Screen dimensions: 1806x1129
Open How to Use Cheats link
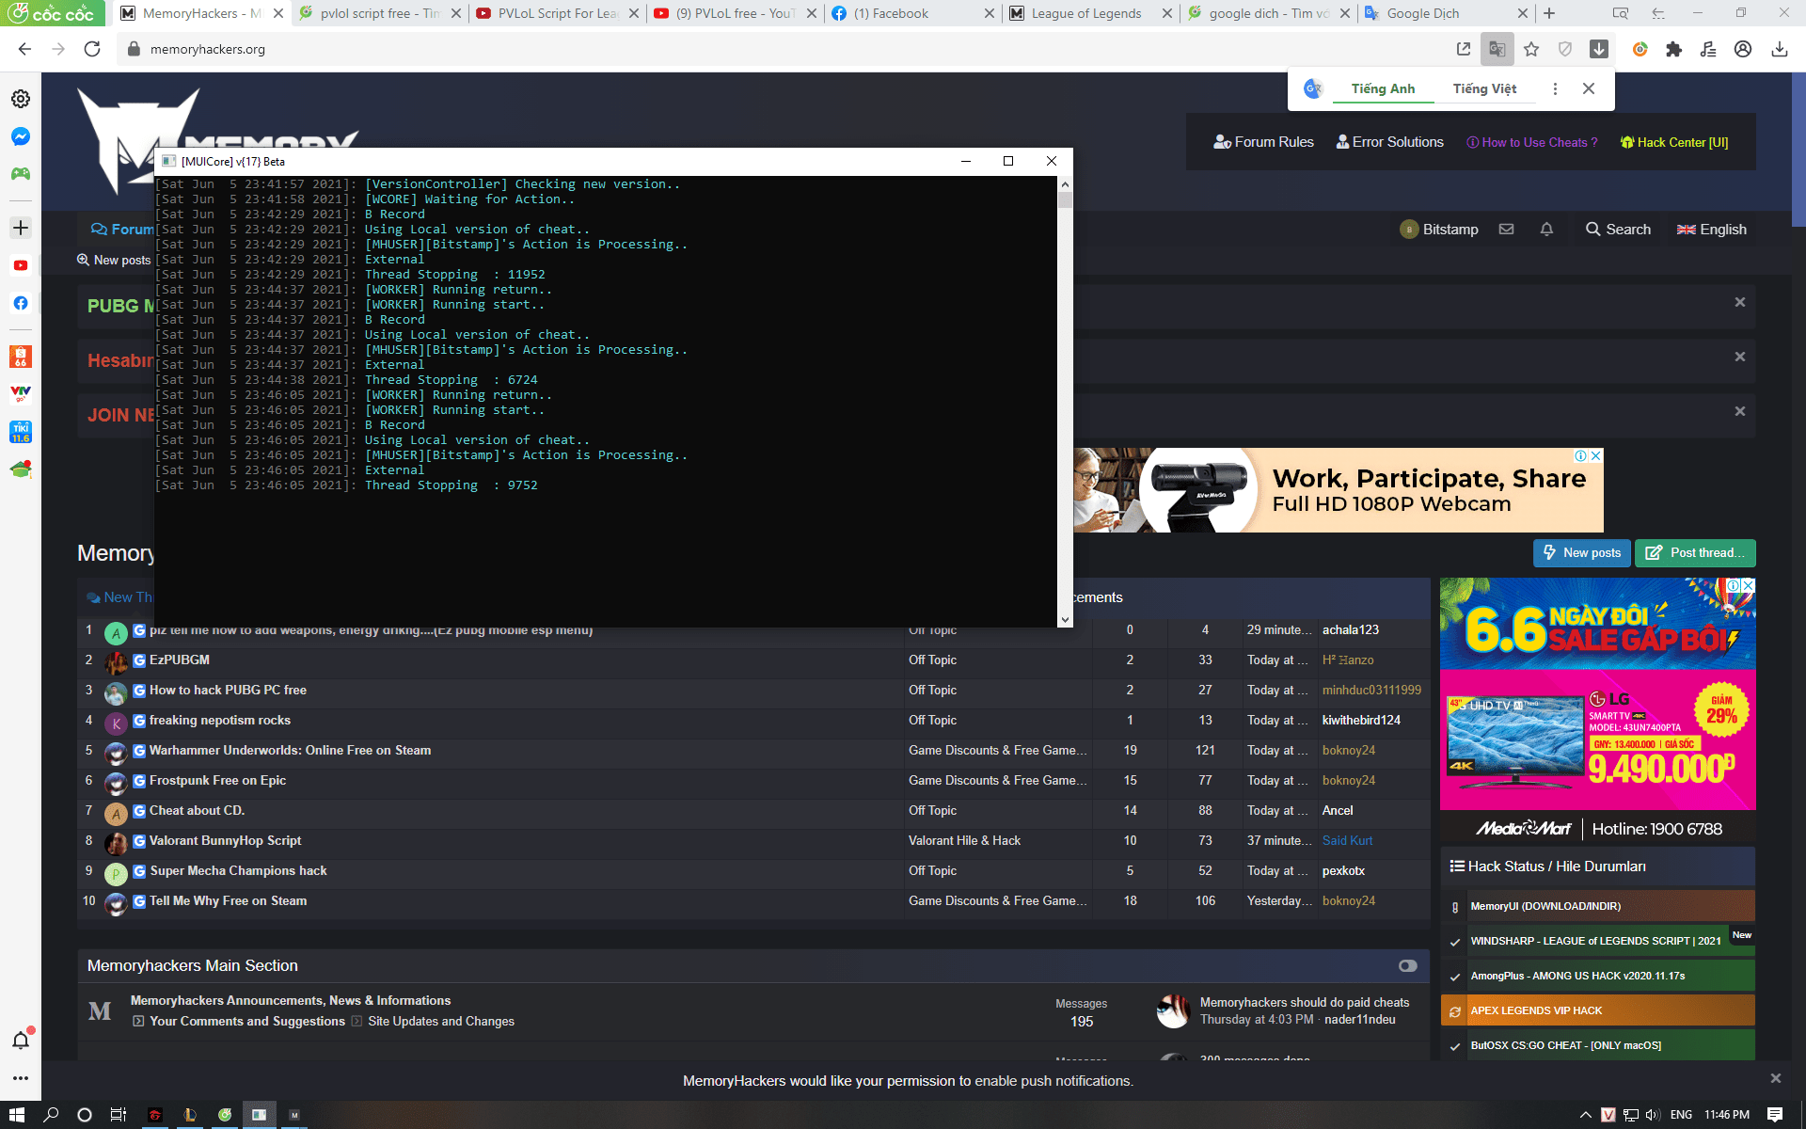click(1531, 142)
